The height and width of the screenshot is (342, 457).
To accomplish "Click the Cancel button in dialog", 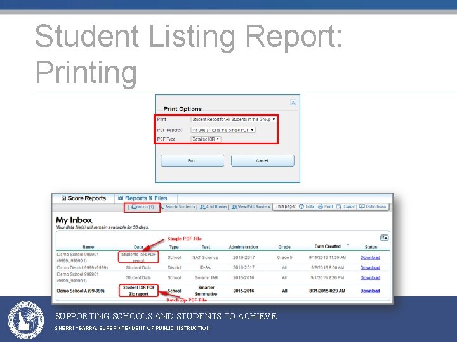I will tap(263, 160).
